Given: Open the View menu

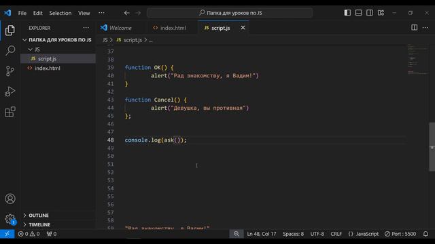Looking at the screenshot, I should 84,13.
